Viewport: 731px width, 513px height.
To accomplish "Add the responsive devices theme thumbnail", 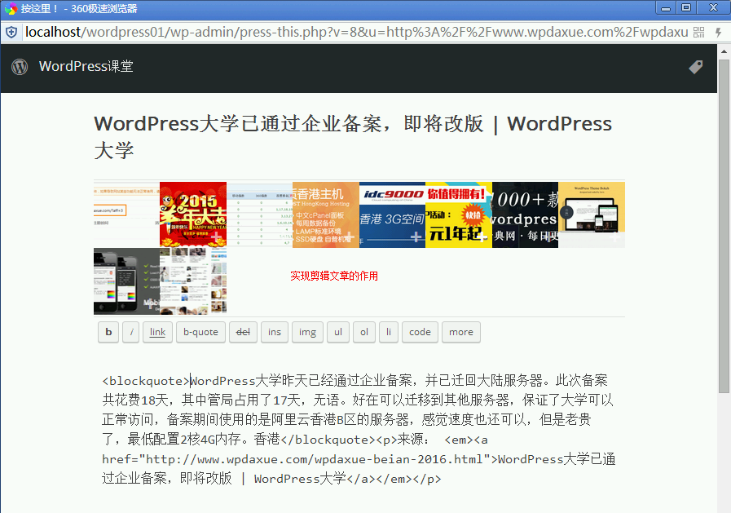I will point(592,214).
